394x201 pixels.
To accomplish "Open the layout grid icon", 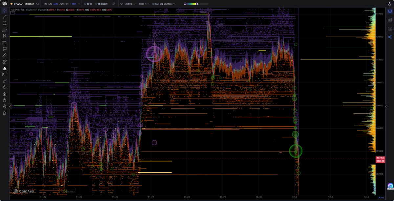I will 114,4.
